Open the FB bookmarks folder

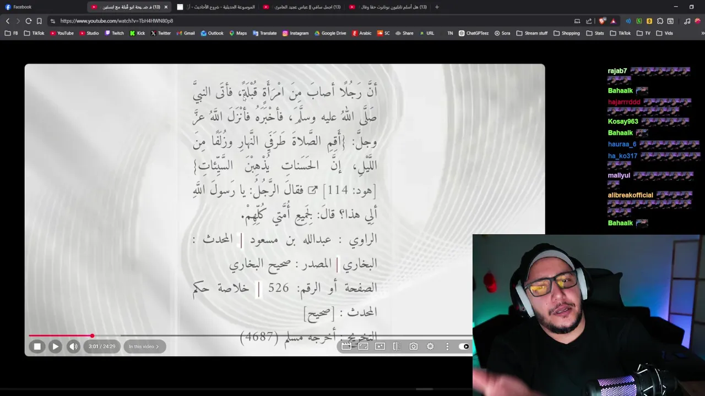click(11, 33)
